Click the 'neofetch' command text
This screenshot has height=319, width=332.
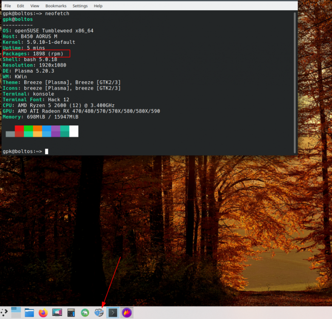pyautogui.click(x=57, y=14)
